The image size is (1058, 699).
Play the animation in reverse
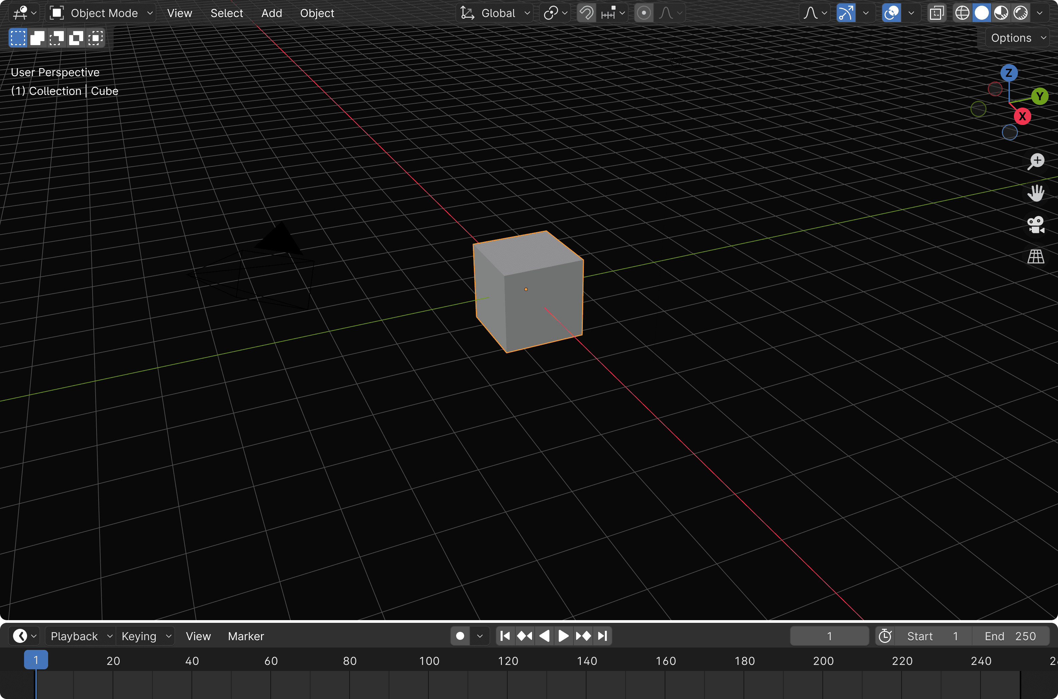click(544, 636)
